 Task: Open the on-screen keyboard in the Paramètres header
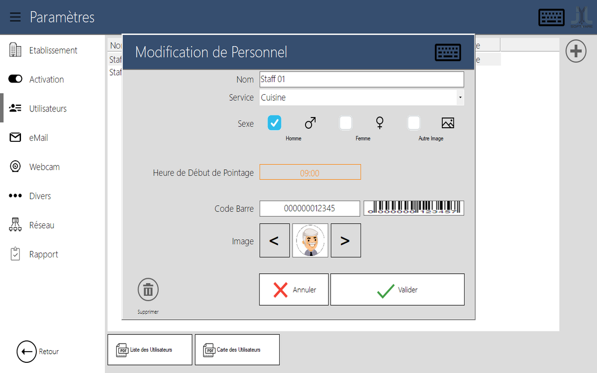tap(551, 17)
